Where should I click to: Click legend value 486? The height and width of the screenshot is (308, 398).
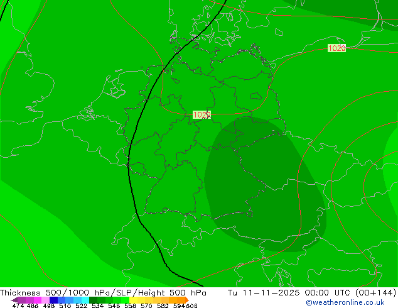click(x=33, y=305)
